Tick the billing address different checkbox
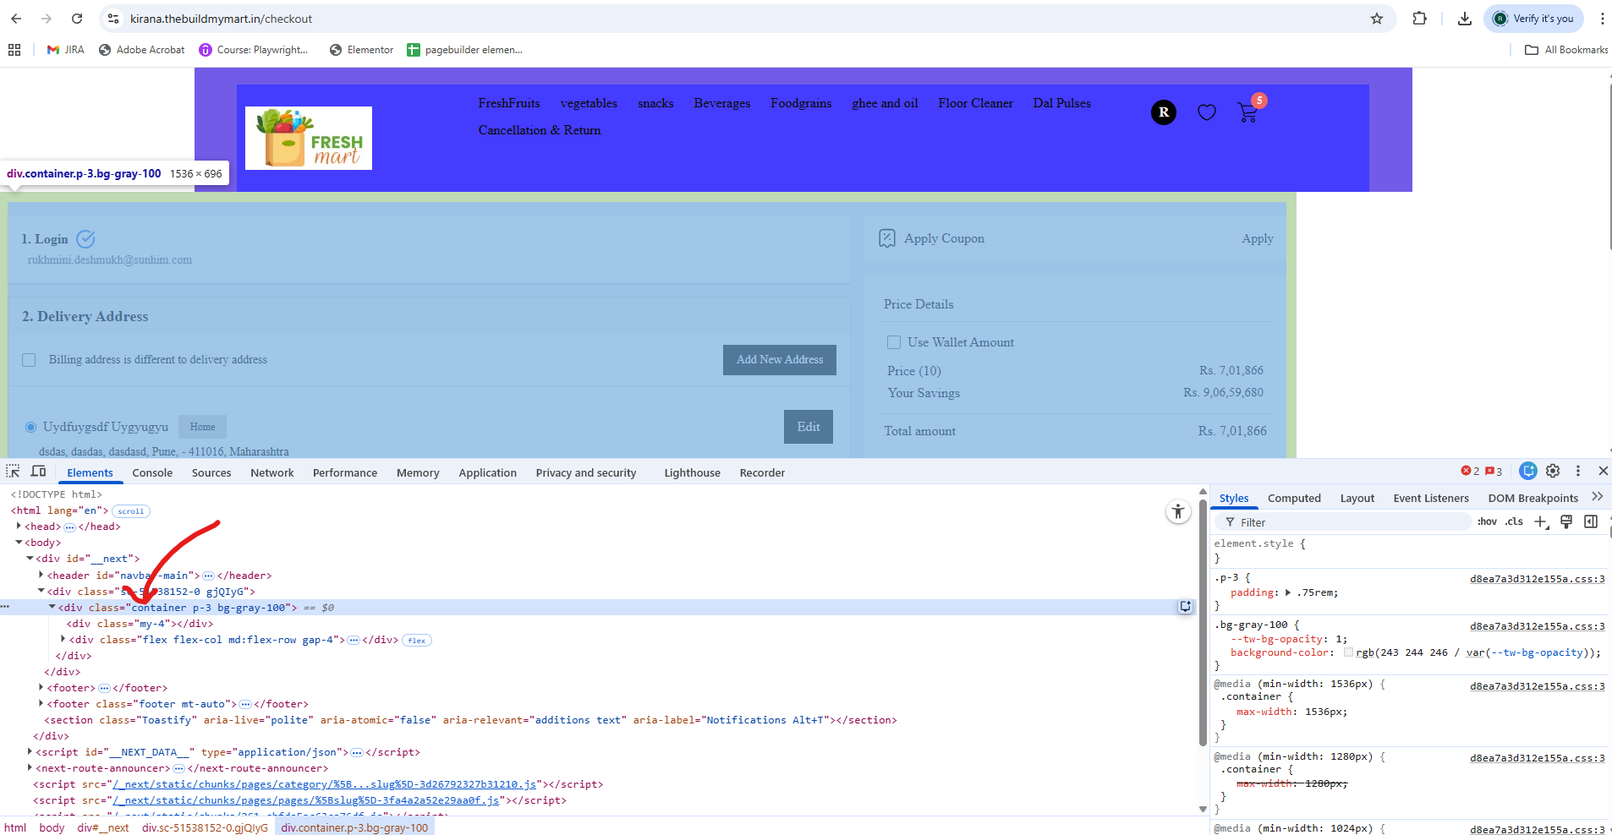The image size is (1612, 835). point(29,360)
